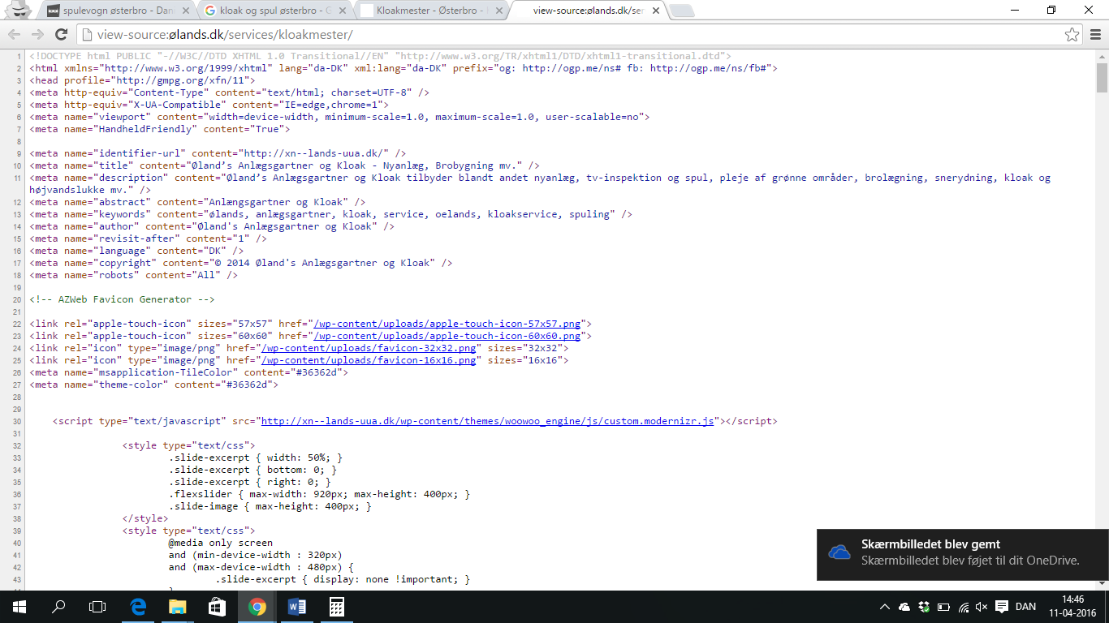Open File Explorer from the taskbar

pos(177,607)
